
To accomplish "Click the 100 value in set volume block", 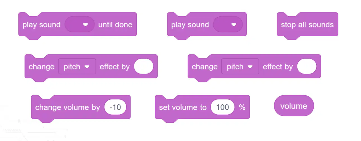I will click(223, 107).
